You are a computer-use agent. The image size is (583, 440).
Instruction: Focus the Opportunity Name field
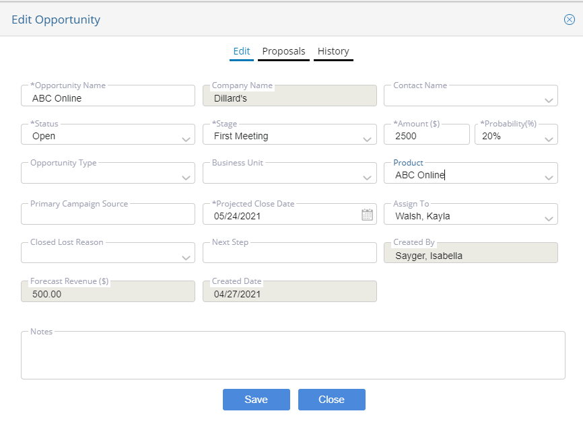tap(108, 96)
